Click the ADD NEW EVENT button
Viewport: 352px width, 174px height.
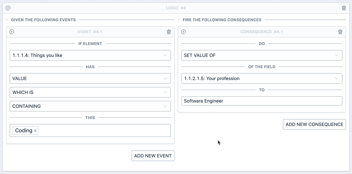[x=153, y=155]
